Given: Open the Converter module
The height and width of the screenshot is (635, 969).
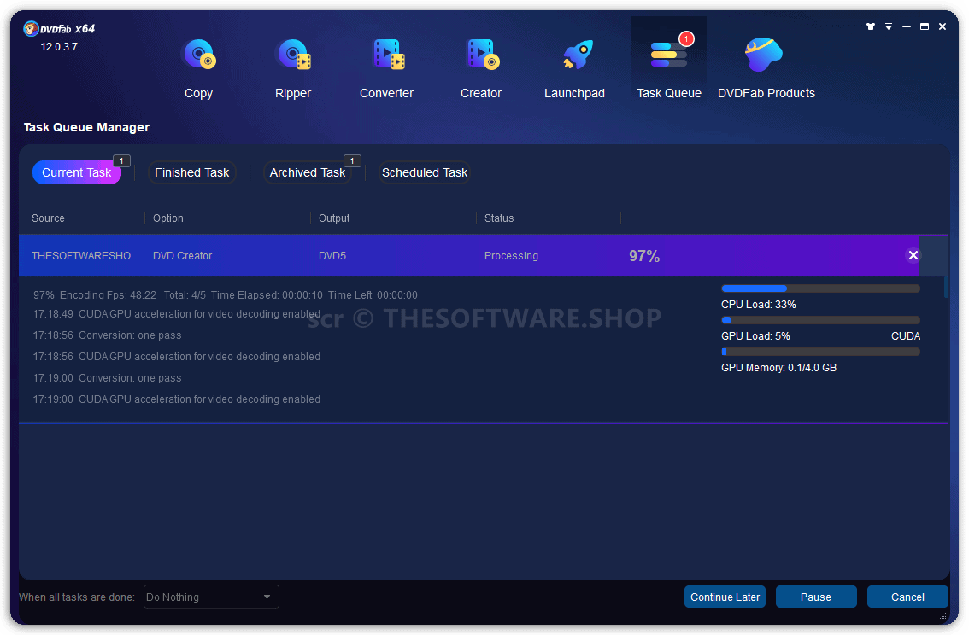Looking at the screenshot, I should click(x=387, y=68).
